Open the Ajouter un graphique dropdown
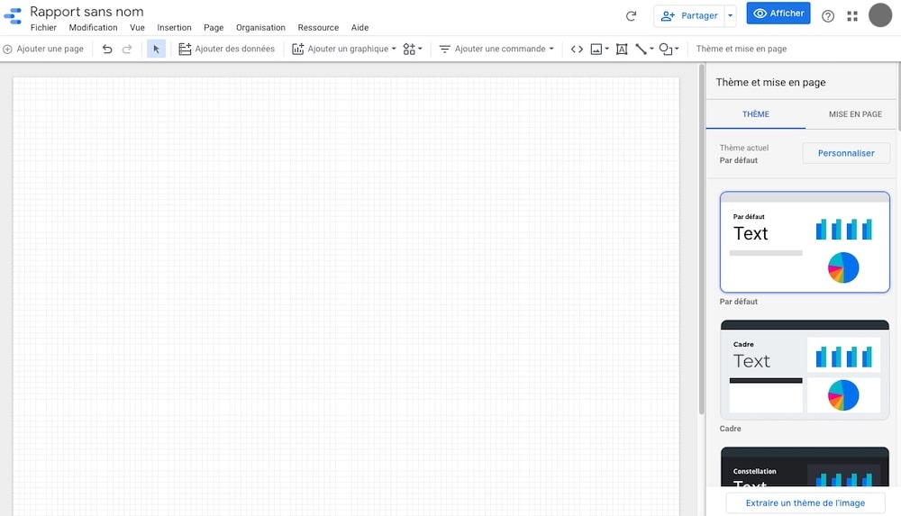The image size is (901, 516). (344, 49)
